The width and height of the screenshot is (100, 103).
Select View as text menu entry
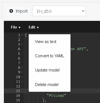coord(49,42)
